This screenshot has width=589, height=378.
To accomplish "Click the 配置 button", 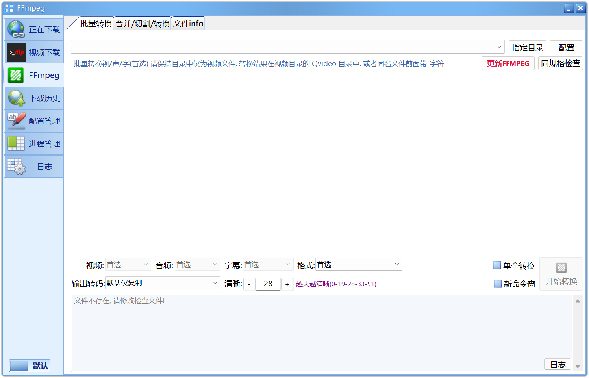I will coord(566,48).
